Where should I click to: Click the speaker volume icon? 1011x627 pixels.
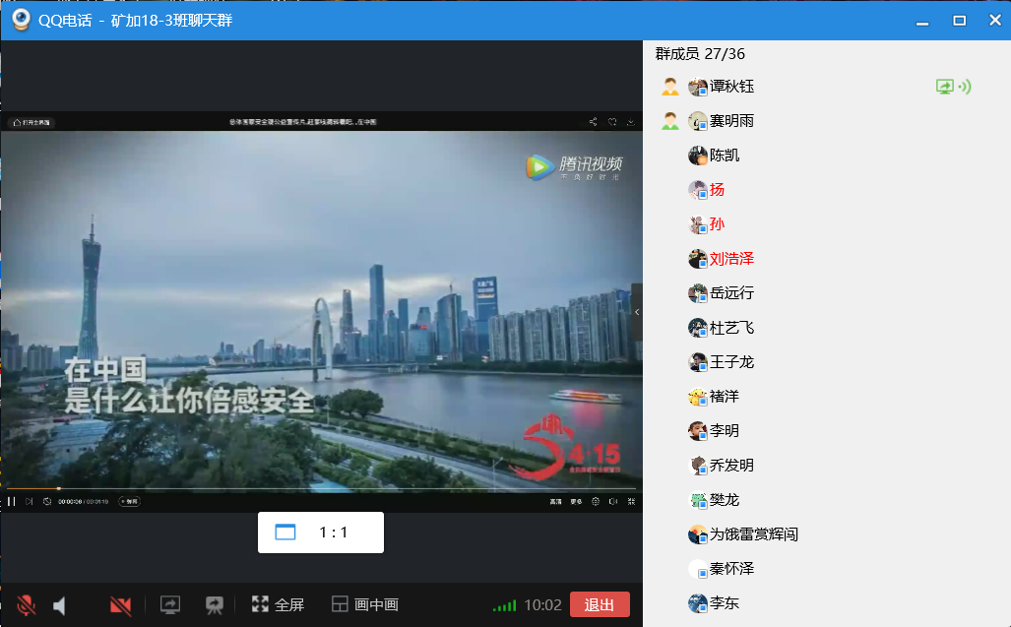coord(60,604)
